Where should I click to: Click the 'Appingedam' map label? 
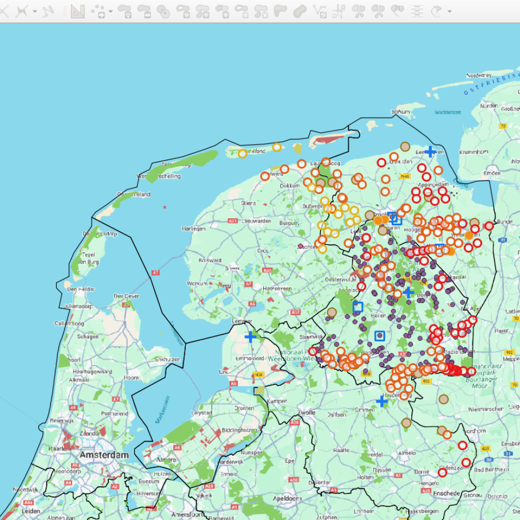tap(433, 185)
